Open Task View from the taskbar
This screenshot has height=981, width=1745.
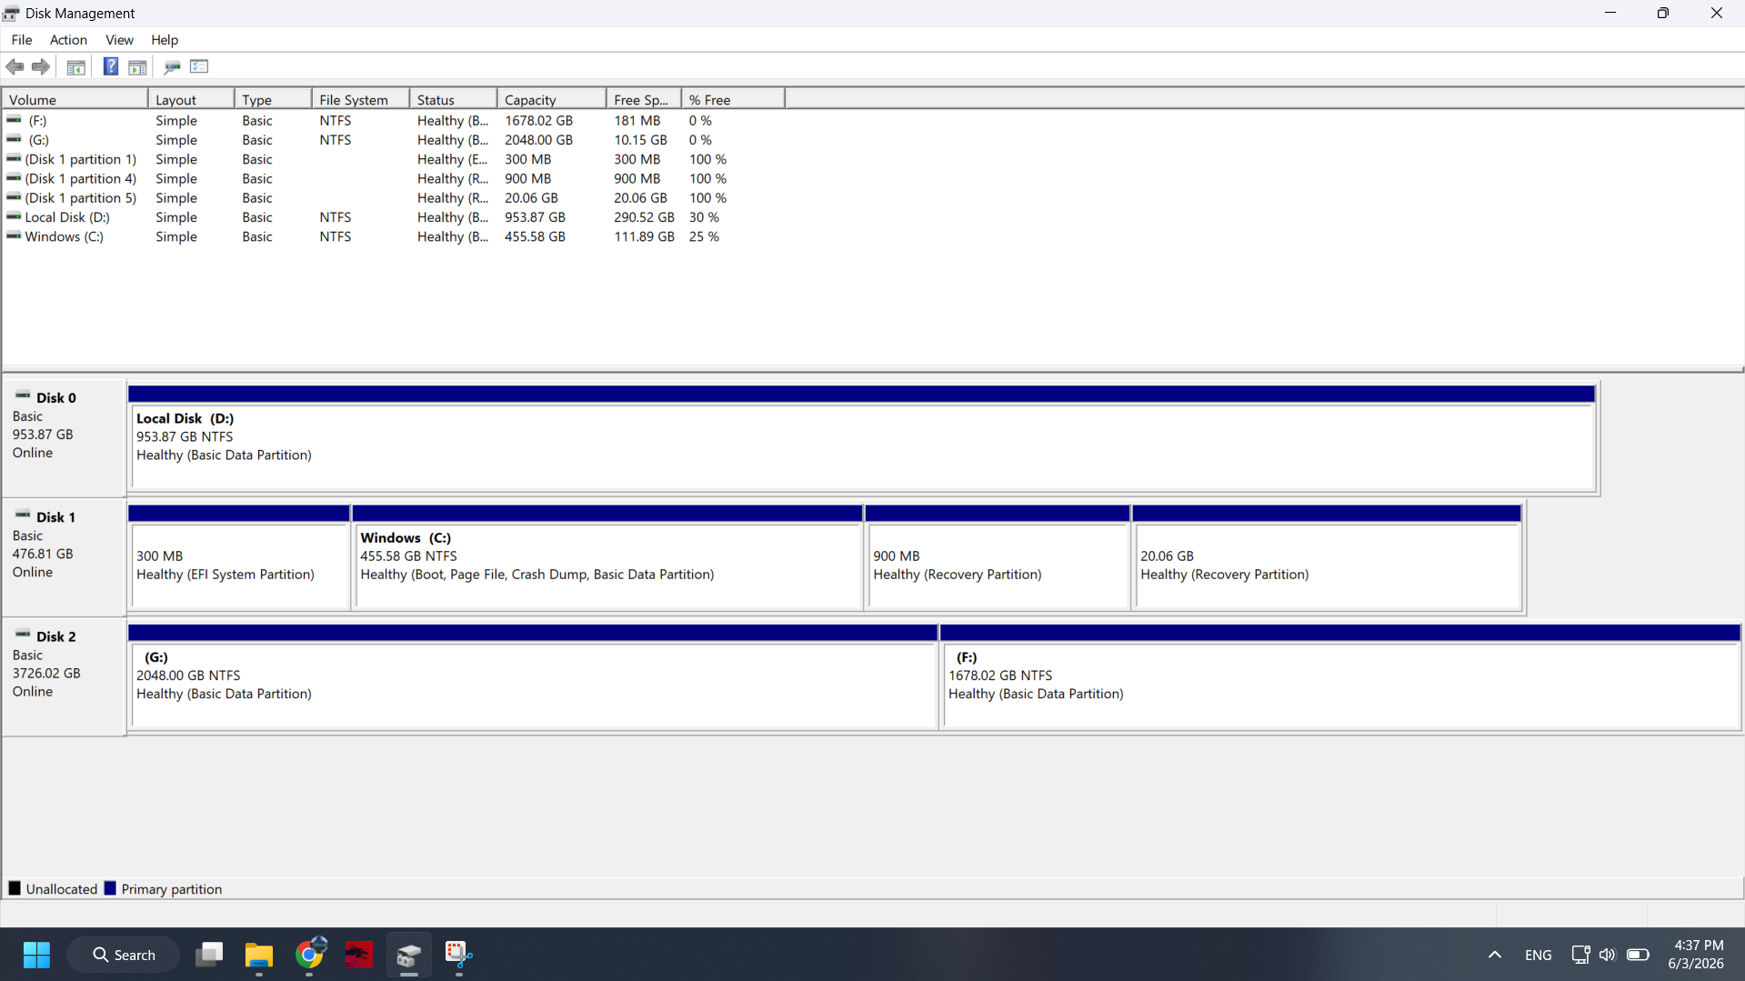tap(209, 955)
